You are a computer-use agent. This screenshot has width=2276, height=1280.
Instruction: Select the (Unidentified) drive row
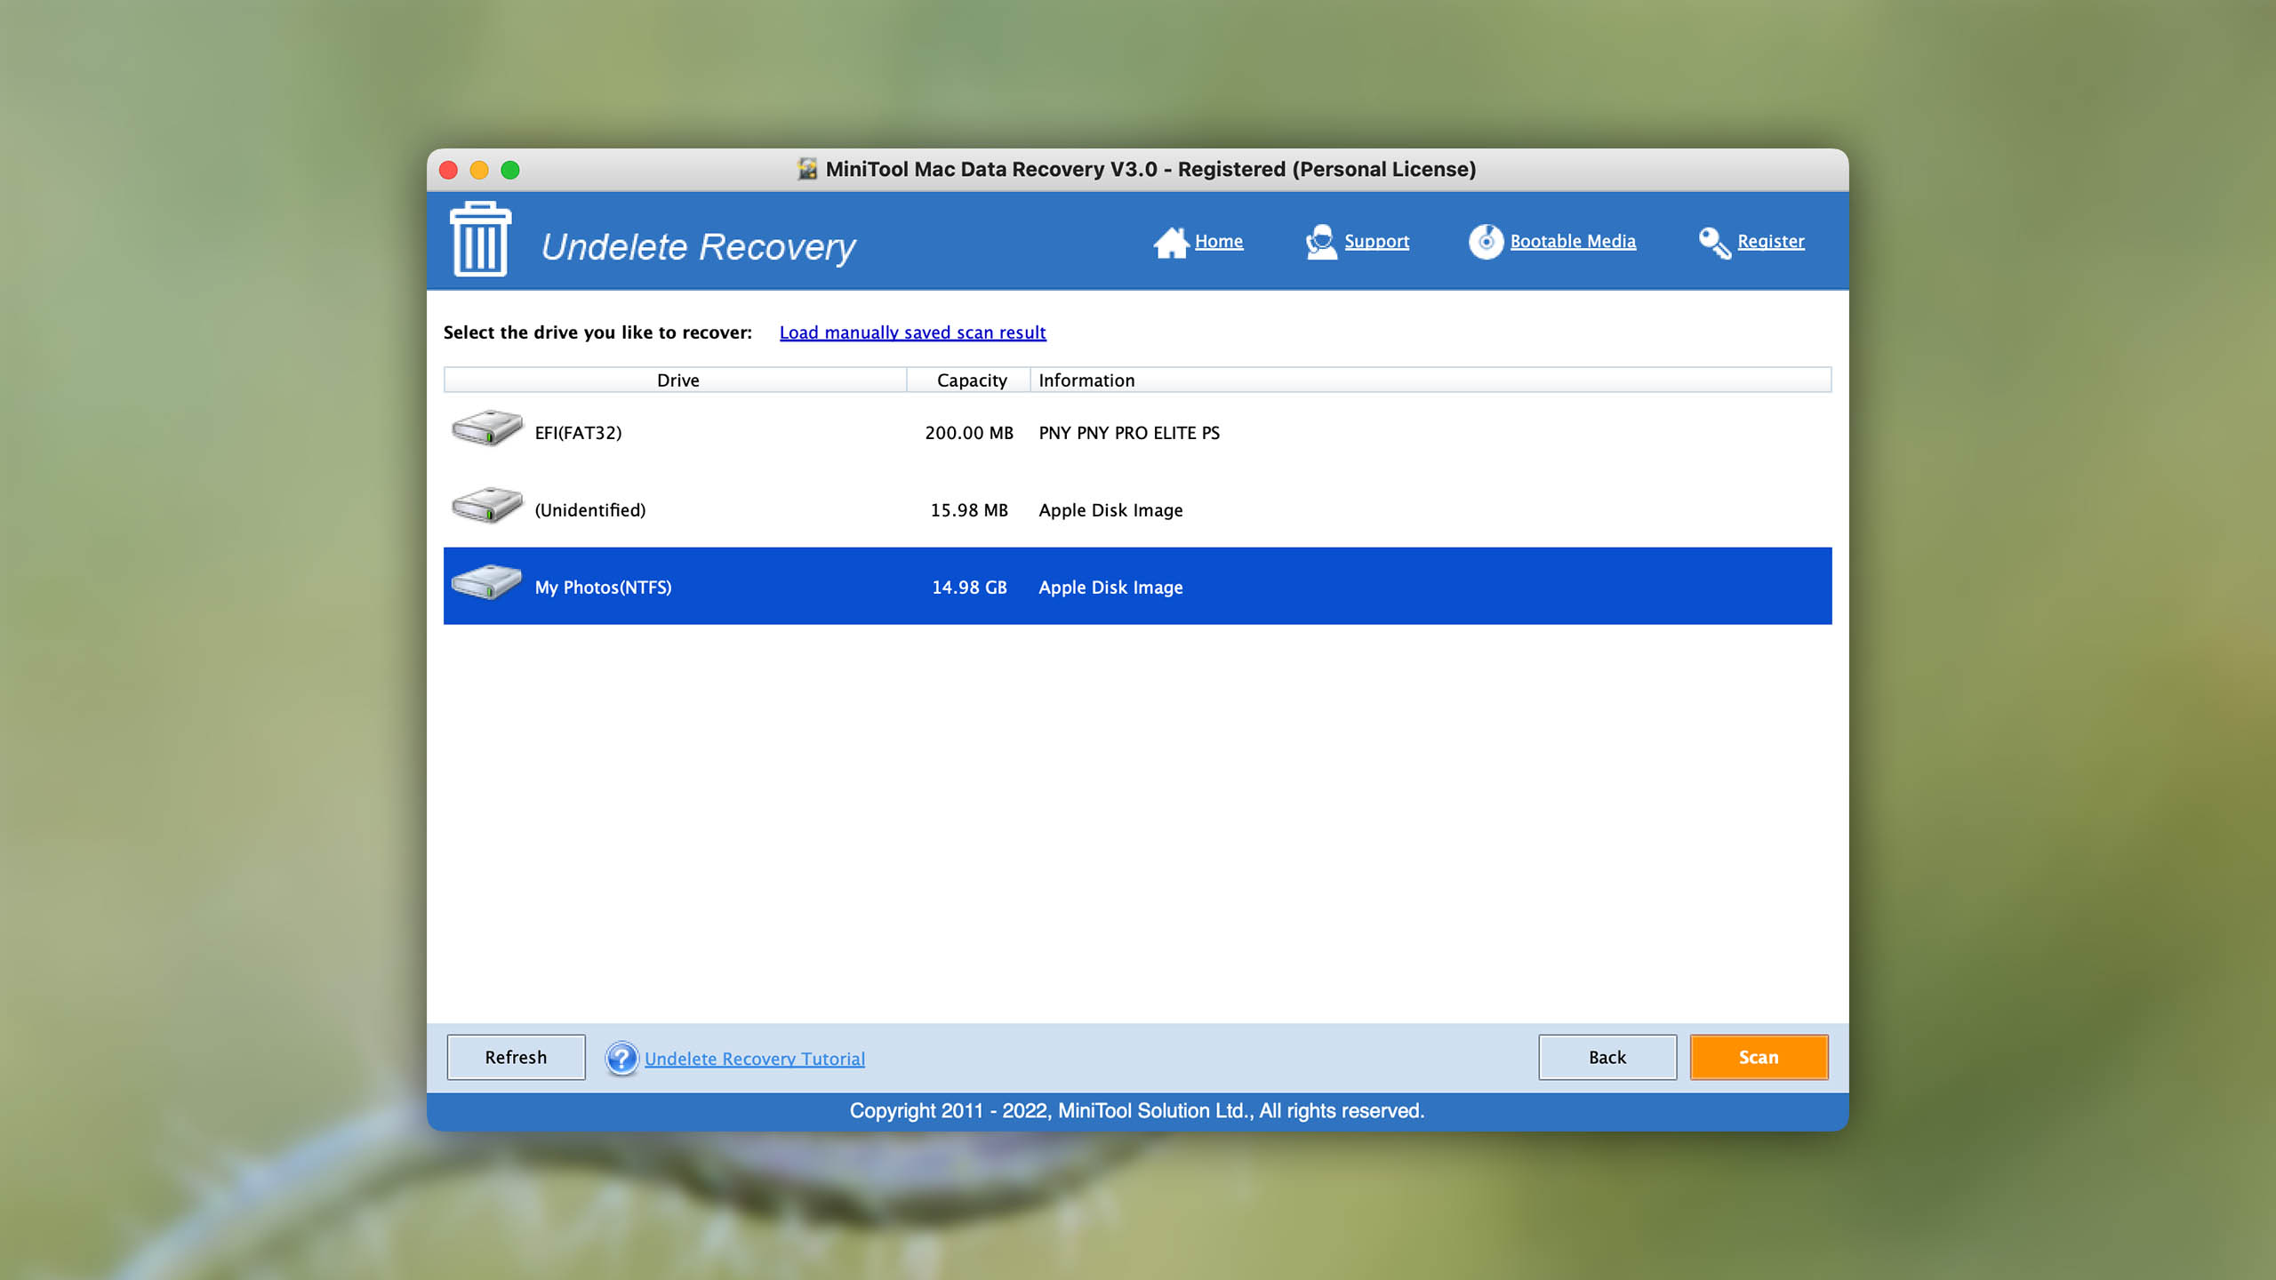1137,509
